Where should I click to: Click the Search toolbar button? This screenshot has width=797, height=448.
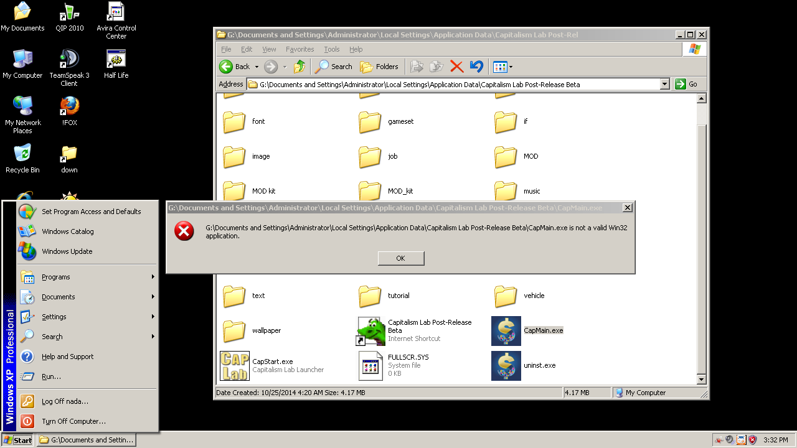click(334, 67)
